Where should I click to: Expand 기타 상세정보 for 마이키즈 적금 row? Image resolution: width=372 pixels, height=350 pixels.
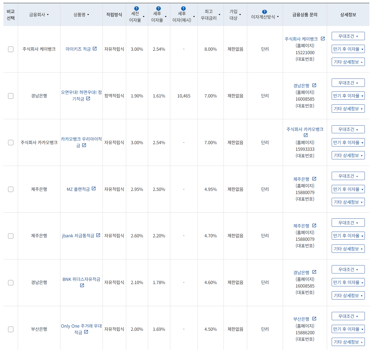(348, 62)
